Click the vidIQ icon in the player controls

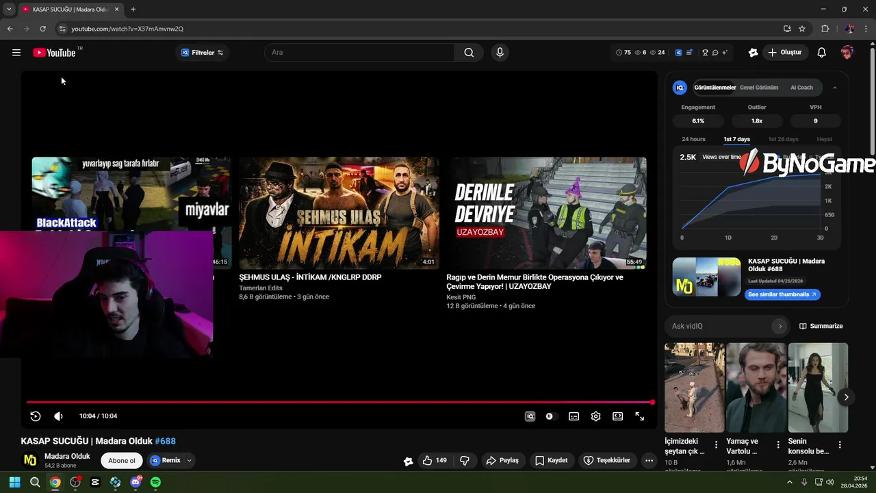[x=530, y=416]
